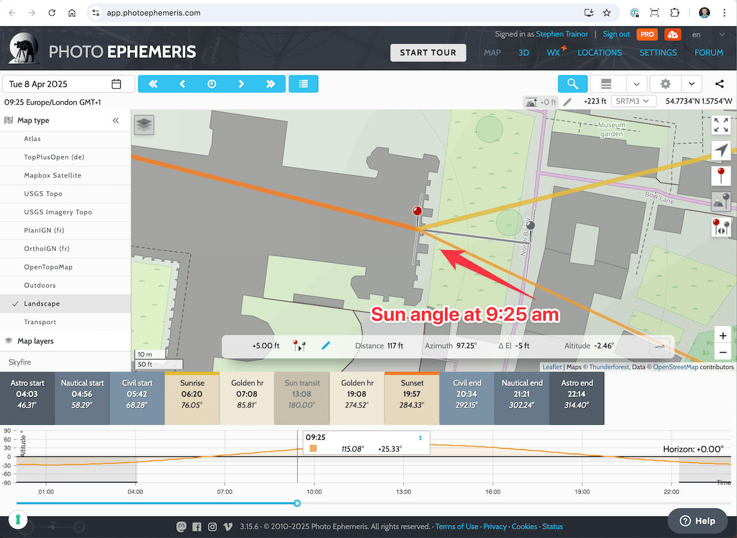Open the Instagram footer icon
The image size is (737, 538).
pyautogui.click(x=212, y=526)
